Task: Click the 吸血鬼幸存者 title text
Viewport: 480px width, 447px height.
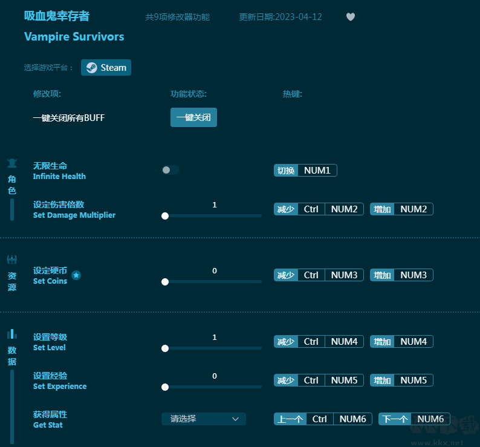Action: tap(57, 16)
